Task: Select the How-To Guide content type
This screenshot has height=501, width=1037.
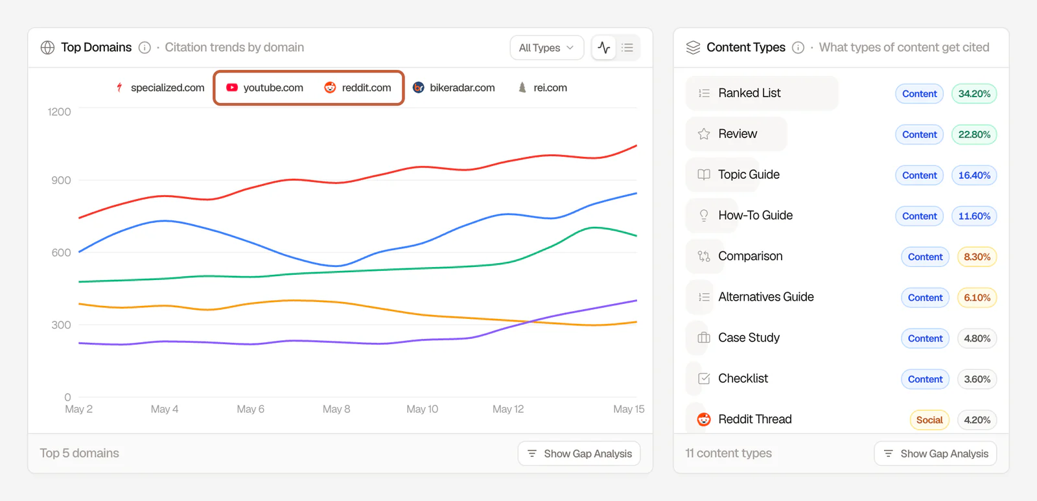Action: coord(755,216)
